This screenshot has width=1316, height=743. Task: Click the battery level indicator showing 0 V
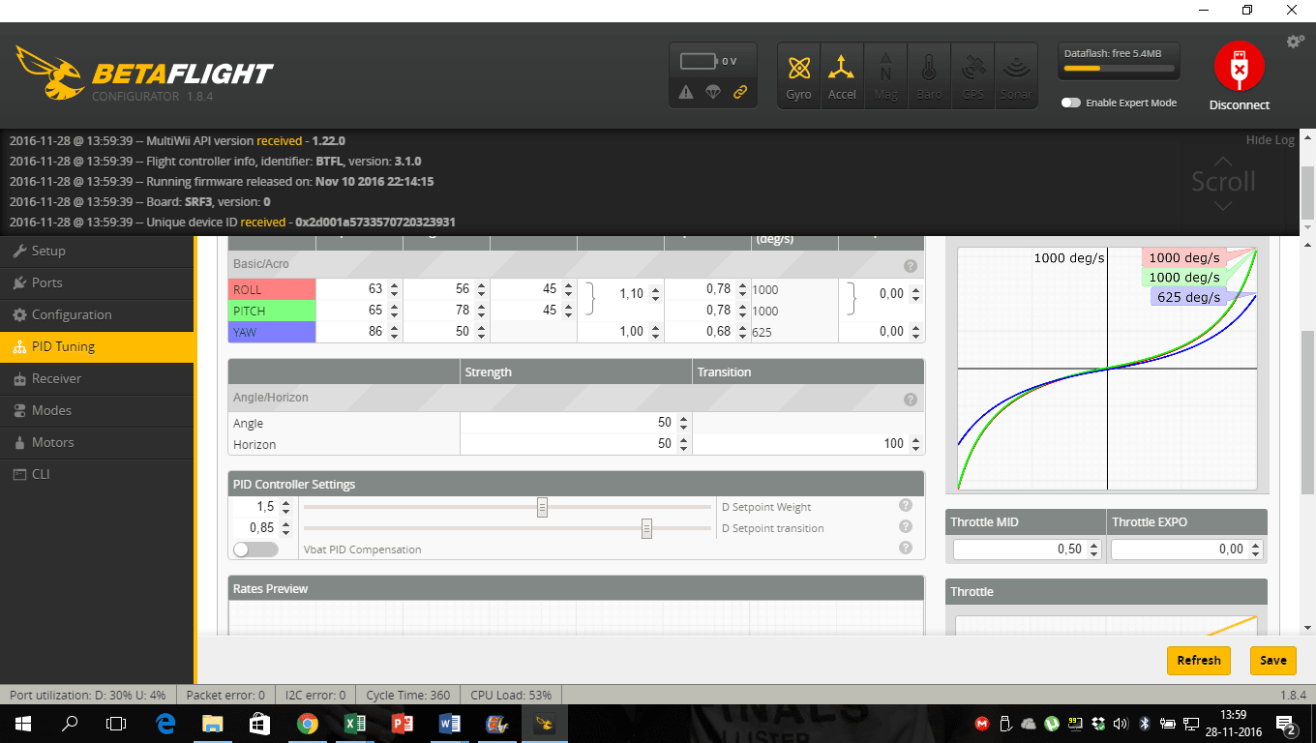pyautogui.click(x=708, y=61)
